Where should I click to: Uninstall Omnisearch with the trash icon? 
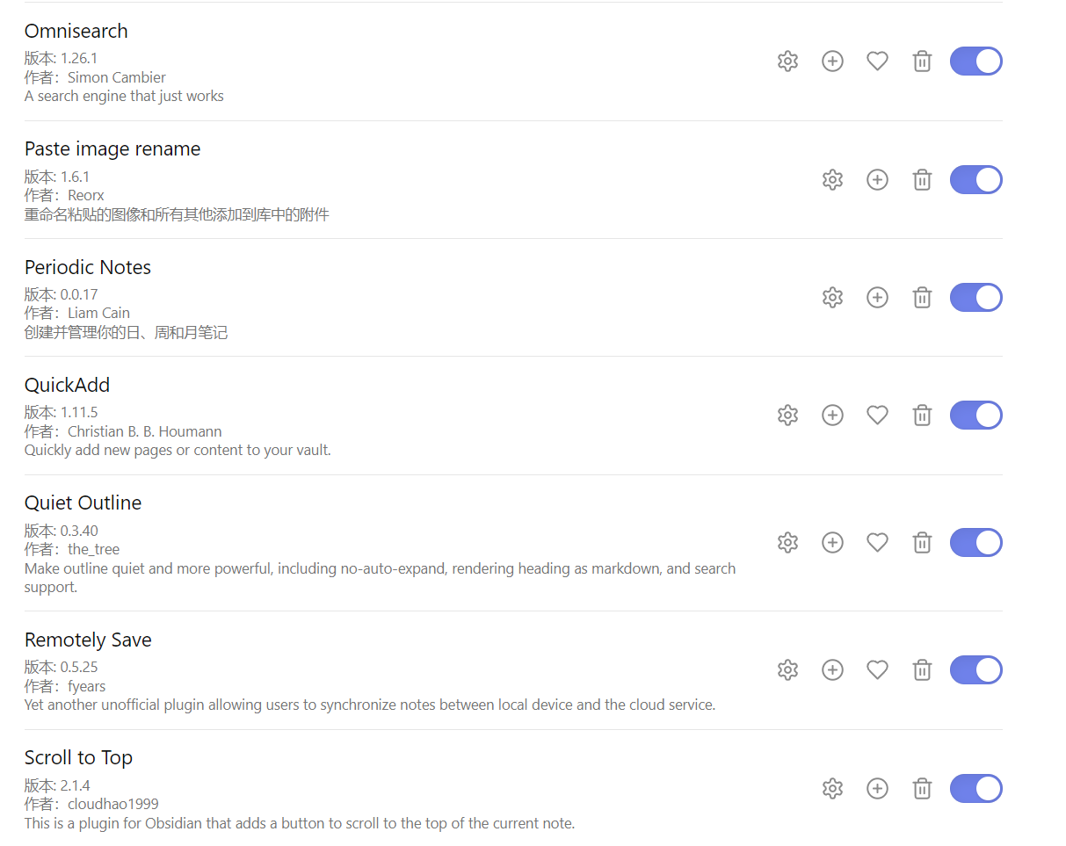click(x=922, y=61)
